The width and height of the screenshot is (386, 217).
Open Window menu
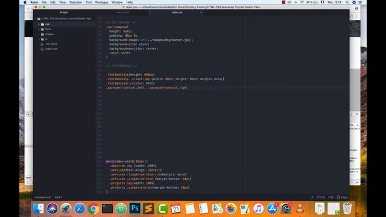coord(117,2)
